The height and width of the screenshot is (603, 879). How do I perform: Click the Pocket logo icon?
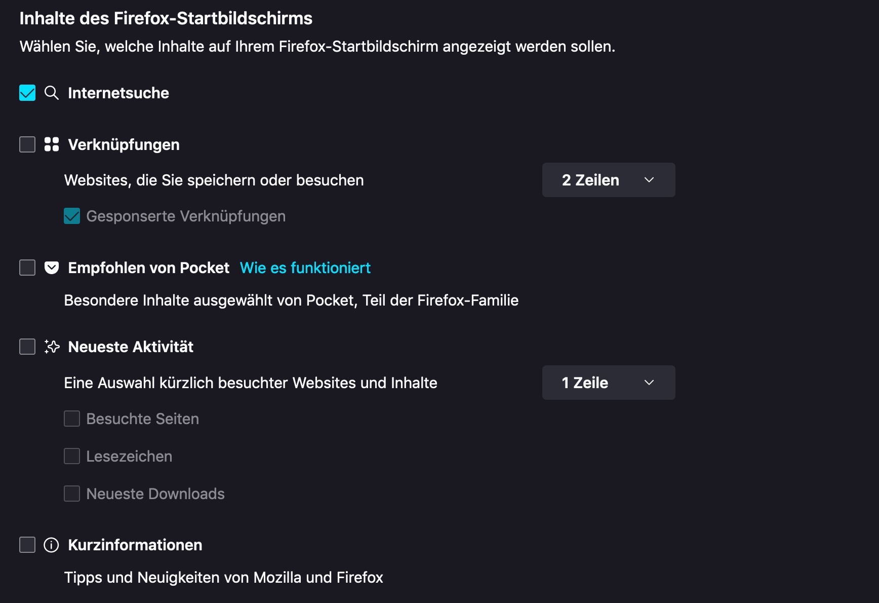52,268
